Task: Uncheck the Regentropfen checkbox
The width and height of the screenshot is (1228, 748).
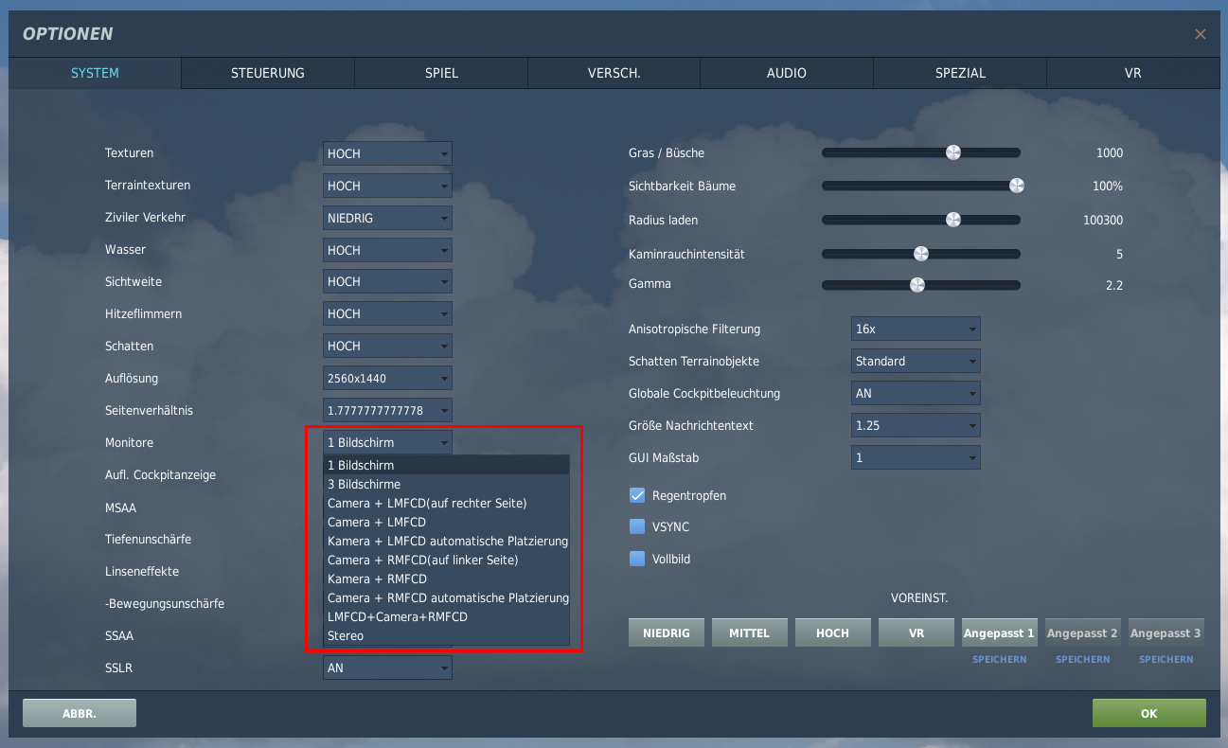Action: point(637,495)
